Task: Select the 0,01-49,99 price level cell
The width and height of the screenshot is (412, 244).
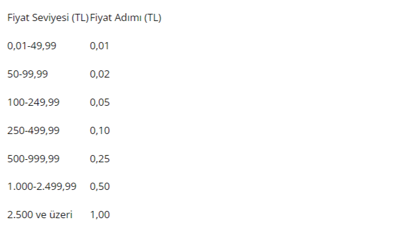Action: click(x=32, y=46)
